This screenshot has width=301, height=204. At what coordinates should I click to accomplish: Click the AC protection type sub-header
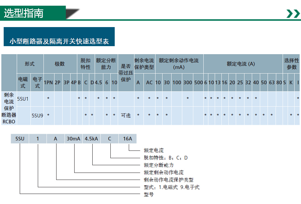click(x=149, y=82)
